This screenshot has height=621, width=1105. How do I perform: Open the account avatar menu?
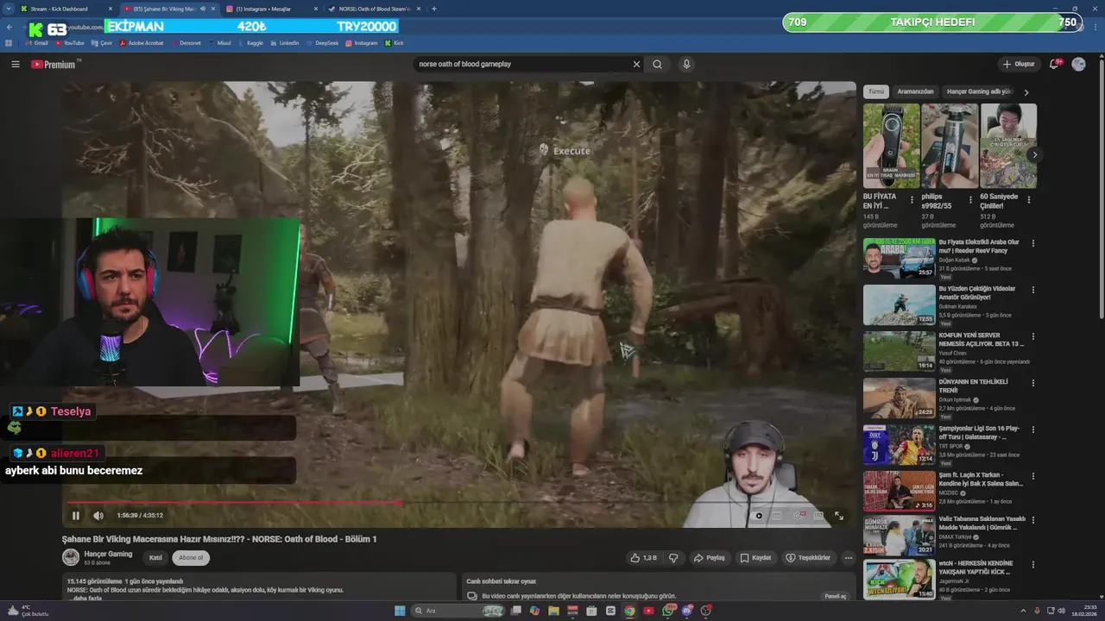click(x=1078, y=64)
